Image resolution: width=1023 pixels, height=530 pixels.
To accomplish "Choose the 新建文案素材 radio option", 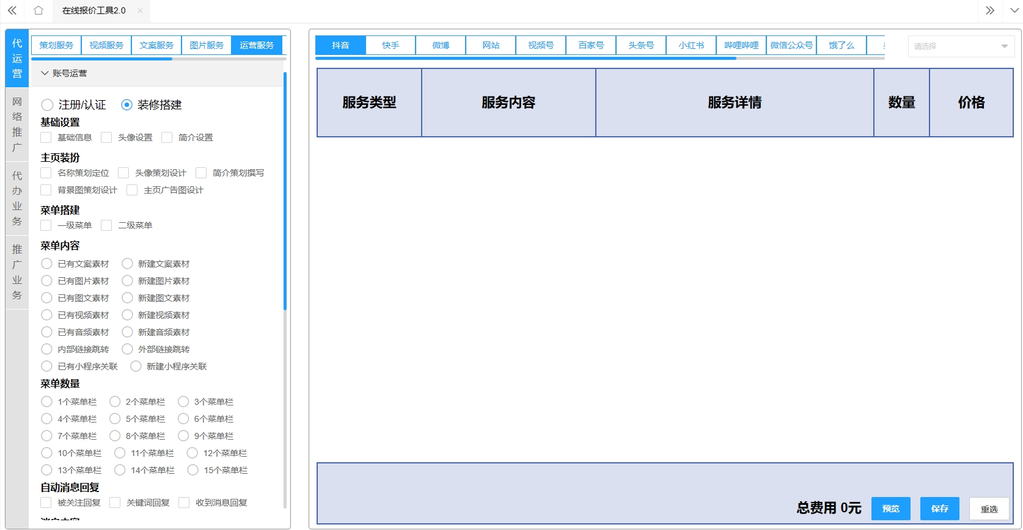I will click(127, 264).
